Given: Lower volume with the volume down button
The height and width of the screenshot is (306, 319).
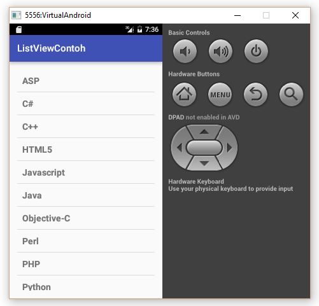Looking at the screenshot, I should coord(185,51).
